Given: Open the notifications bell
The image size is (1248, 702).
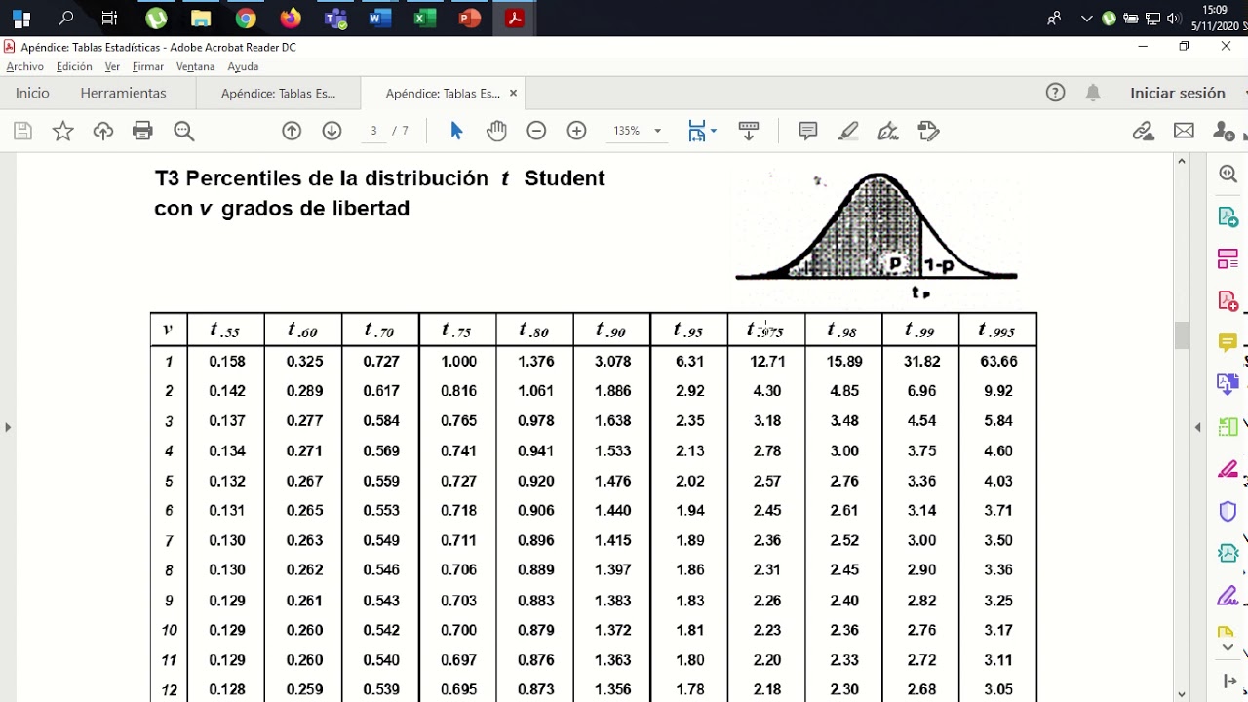Looking at the screenshot, I should tap(1093, 93).
